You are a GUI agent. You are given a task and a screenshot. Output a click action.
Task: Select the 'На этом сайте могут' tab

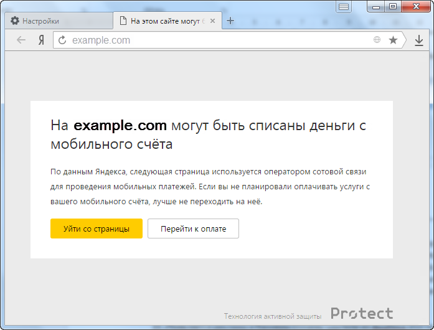[x=167, y=21]
